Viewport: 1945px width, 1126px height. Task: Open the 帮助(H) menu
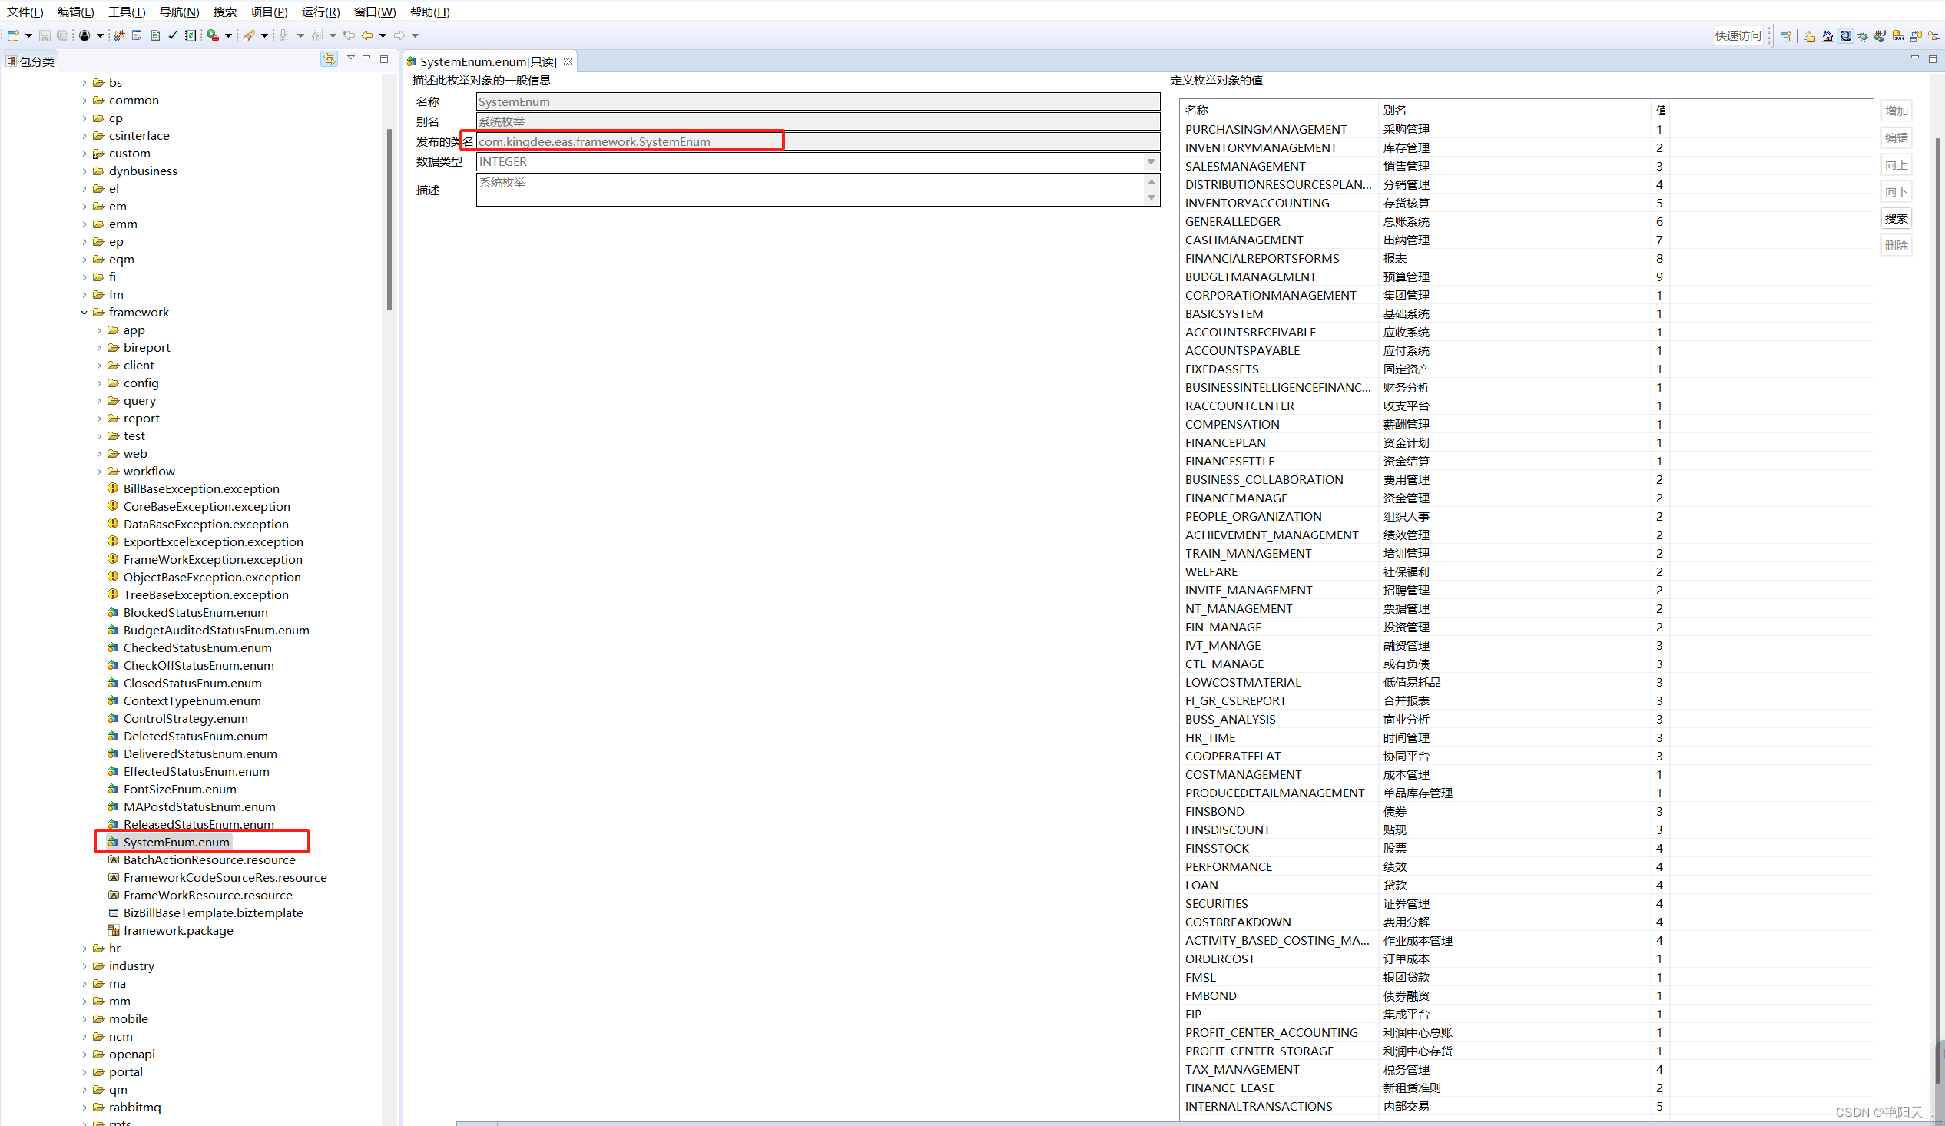point(430,12)
